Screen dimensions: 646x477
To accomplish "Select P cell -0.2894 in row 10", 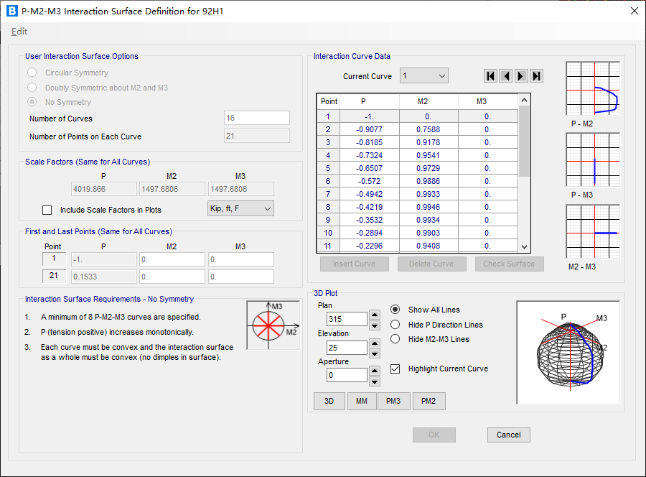I will tap(369, 233).
